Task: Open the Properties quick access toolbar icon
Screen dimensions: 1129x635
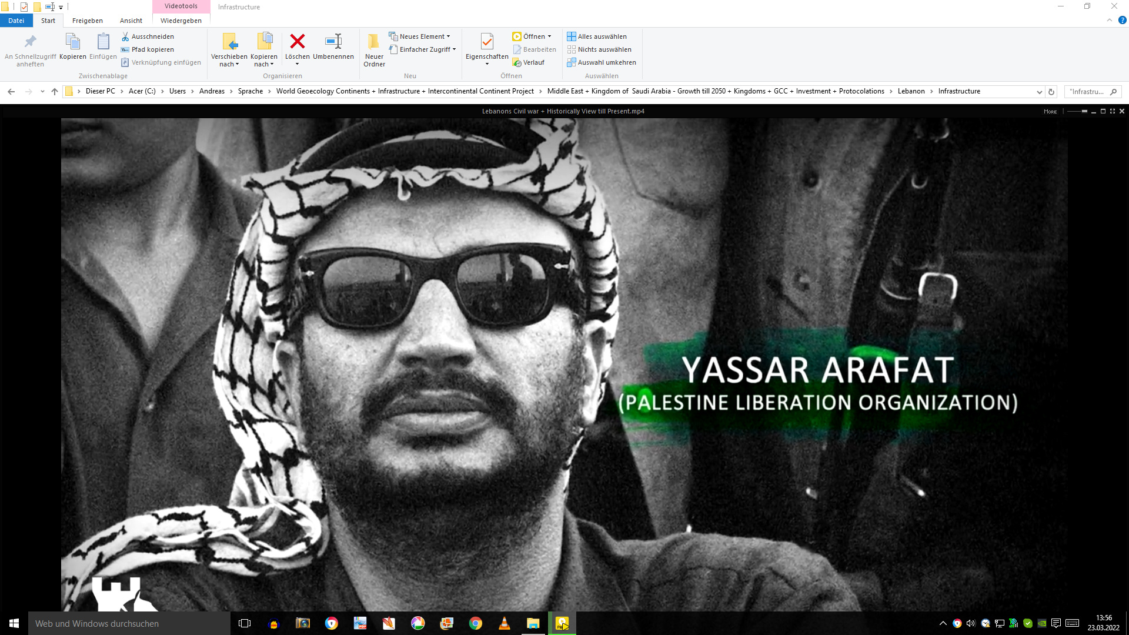Action: pyautogui.click(x=24, y=7)
